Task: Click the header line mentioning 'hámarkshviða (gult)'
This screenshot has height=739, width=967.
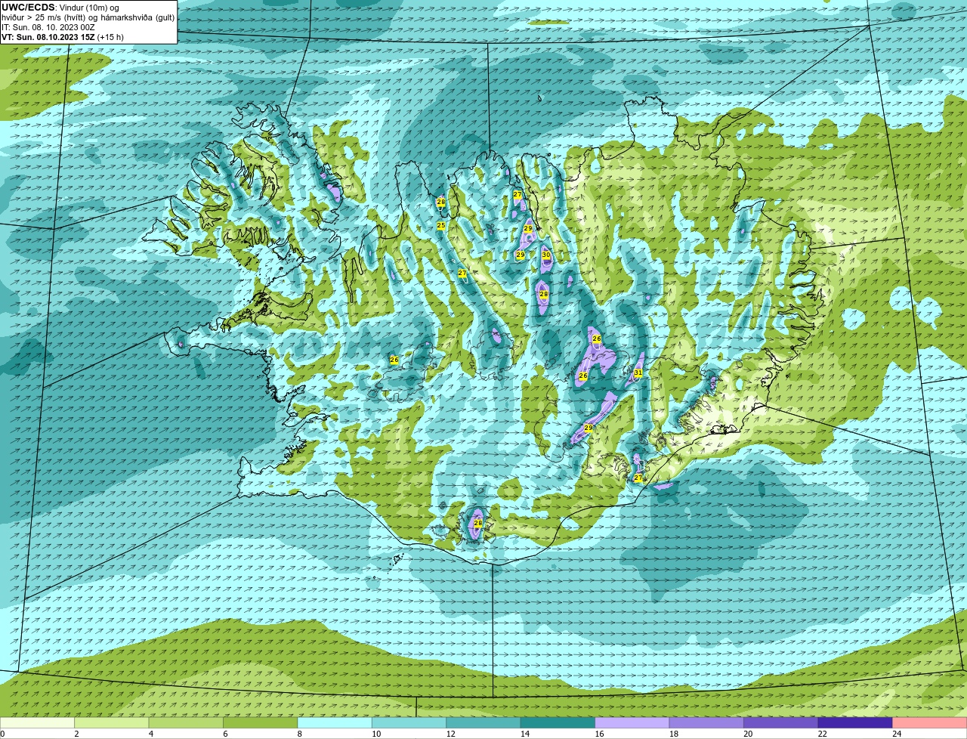Action: pos(88,17)
